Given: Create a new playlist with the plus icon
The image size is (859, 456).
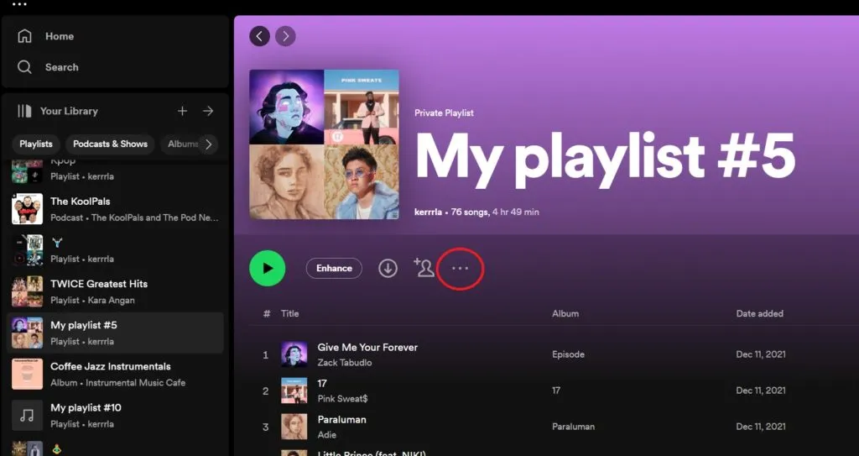Looking at the screenshot, I should coord(182,111).
